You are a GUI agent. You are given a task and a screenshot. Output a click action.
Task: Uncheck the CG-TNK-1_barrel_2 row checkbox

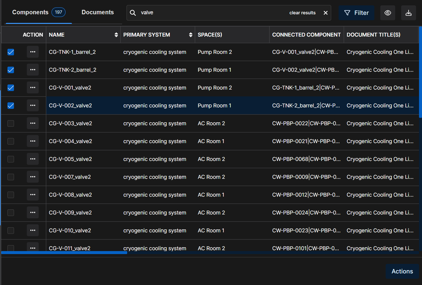(11, 52)
